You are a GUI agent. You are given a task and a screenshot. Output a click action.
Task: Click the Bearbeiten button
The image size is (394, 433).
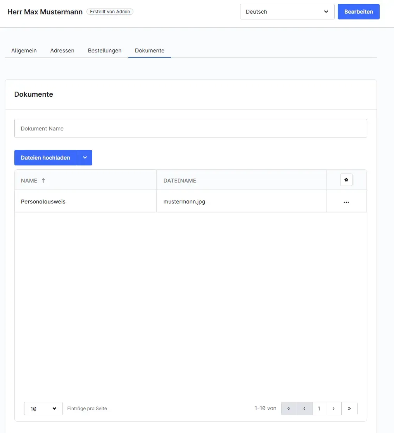click(358, 12)
